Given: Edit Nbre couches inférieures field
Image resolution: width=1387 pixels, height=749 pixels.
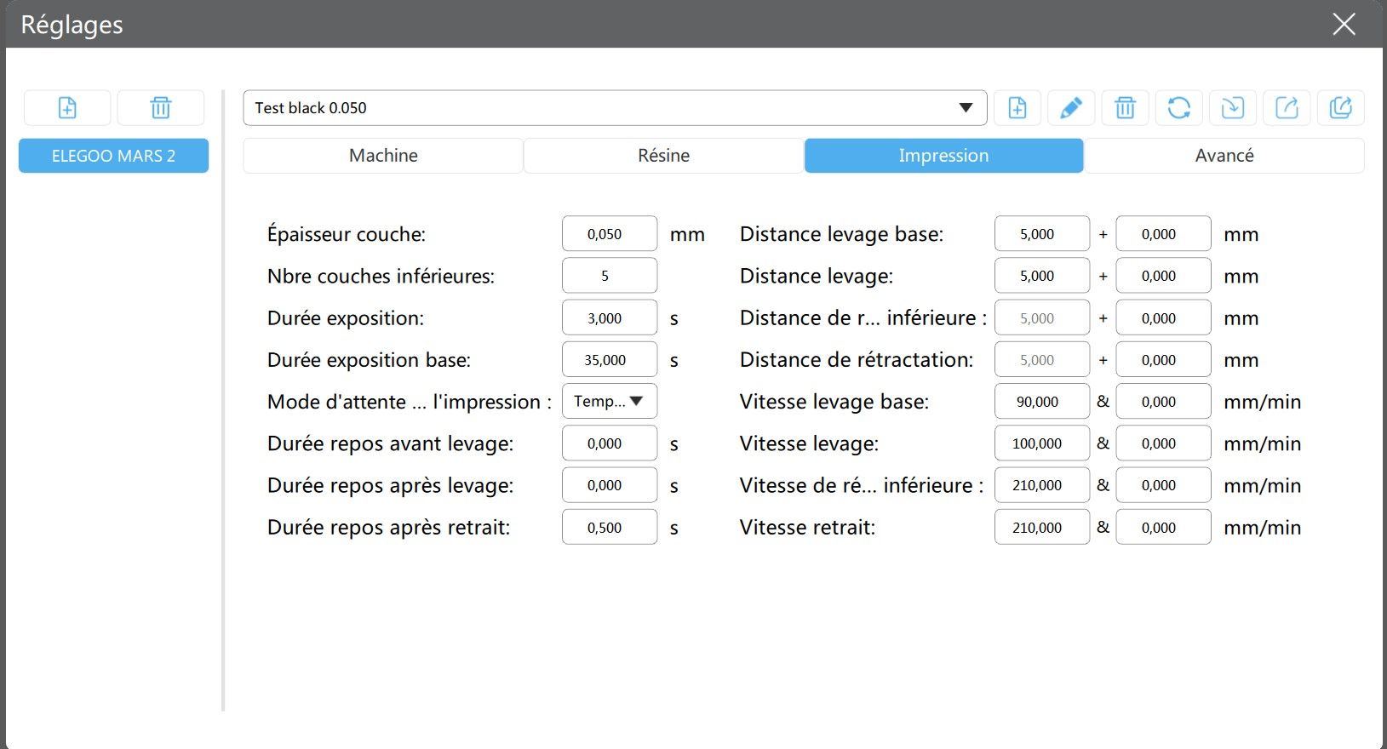Looking at the screenshot, I should (x=610, y=276).
